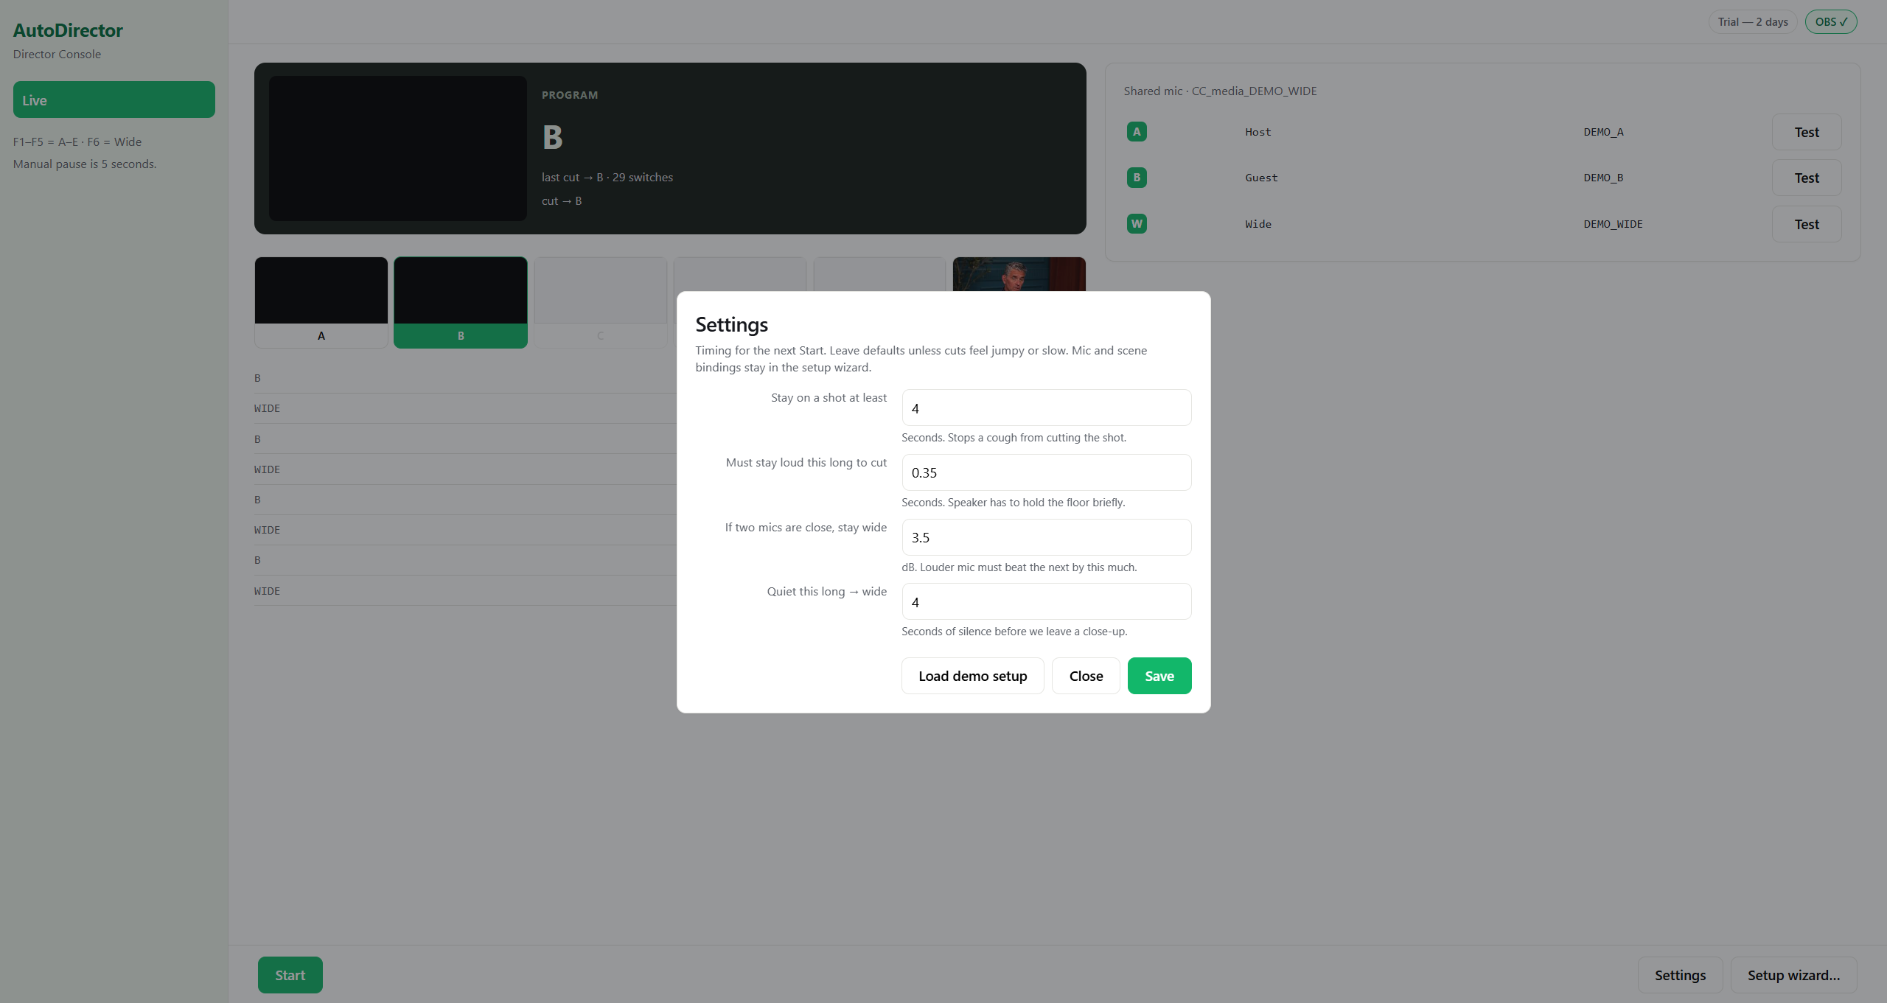Select the Live sidebar tab

[114, 99]
